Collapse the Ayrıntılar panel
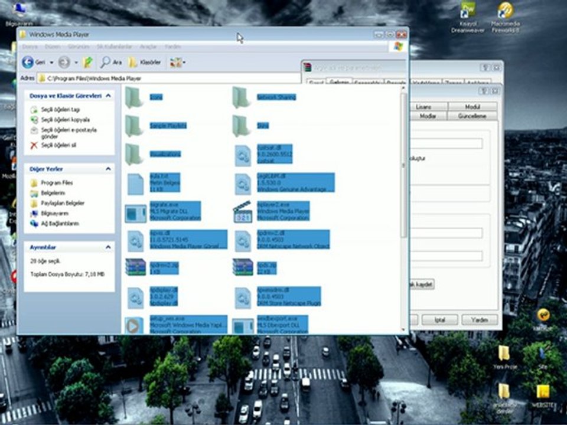Screen dimensions: 567x425 point(108,247)
